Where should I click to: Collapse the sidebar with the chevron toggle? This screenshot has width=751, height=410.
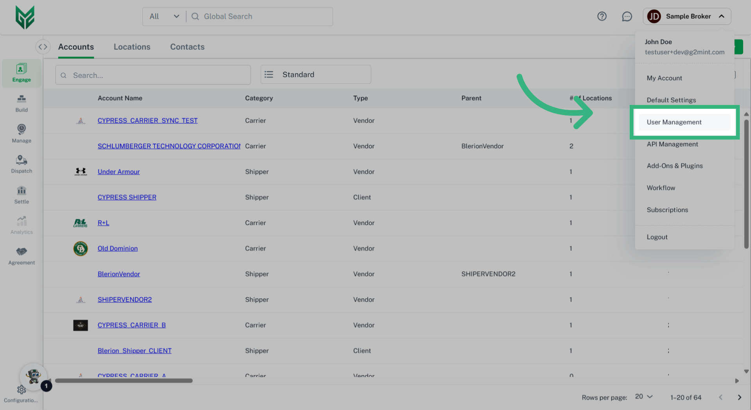pos(43,47)
